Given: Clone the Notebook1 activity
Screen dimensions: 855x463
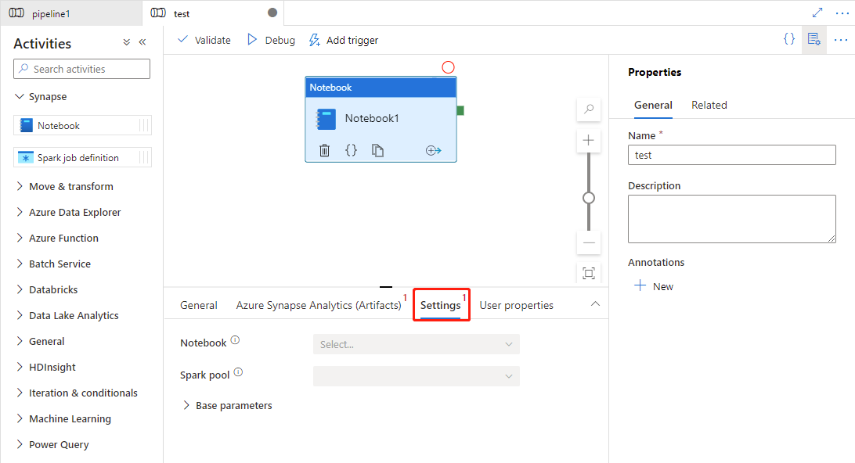Looking at the screenshot, I should click(378, 149).
